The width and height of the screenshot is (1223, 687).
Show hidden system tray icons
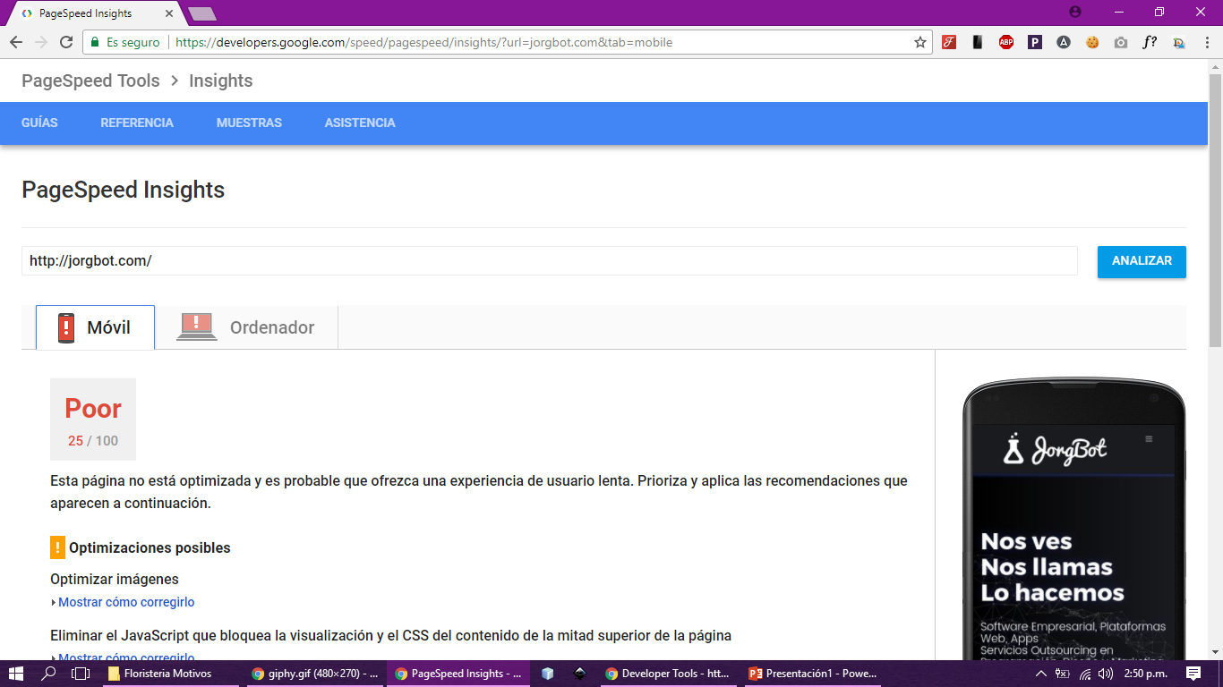pyautogui.click(x=1040, y=674)
